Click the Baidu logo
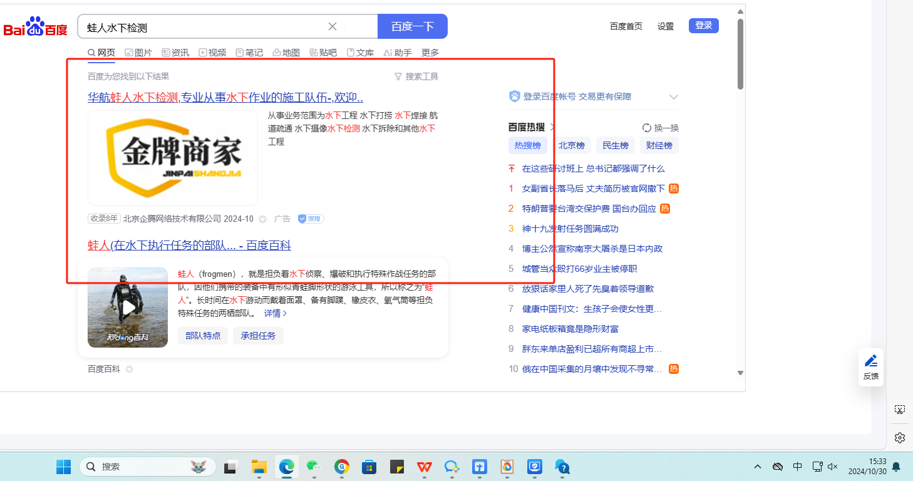The height and width of the screenshot is (481, 913). click(35, 28)
